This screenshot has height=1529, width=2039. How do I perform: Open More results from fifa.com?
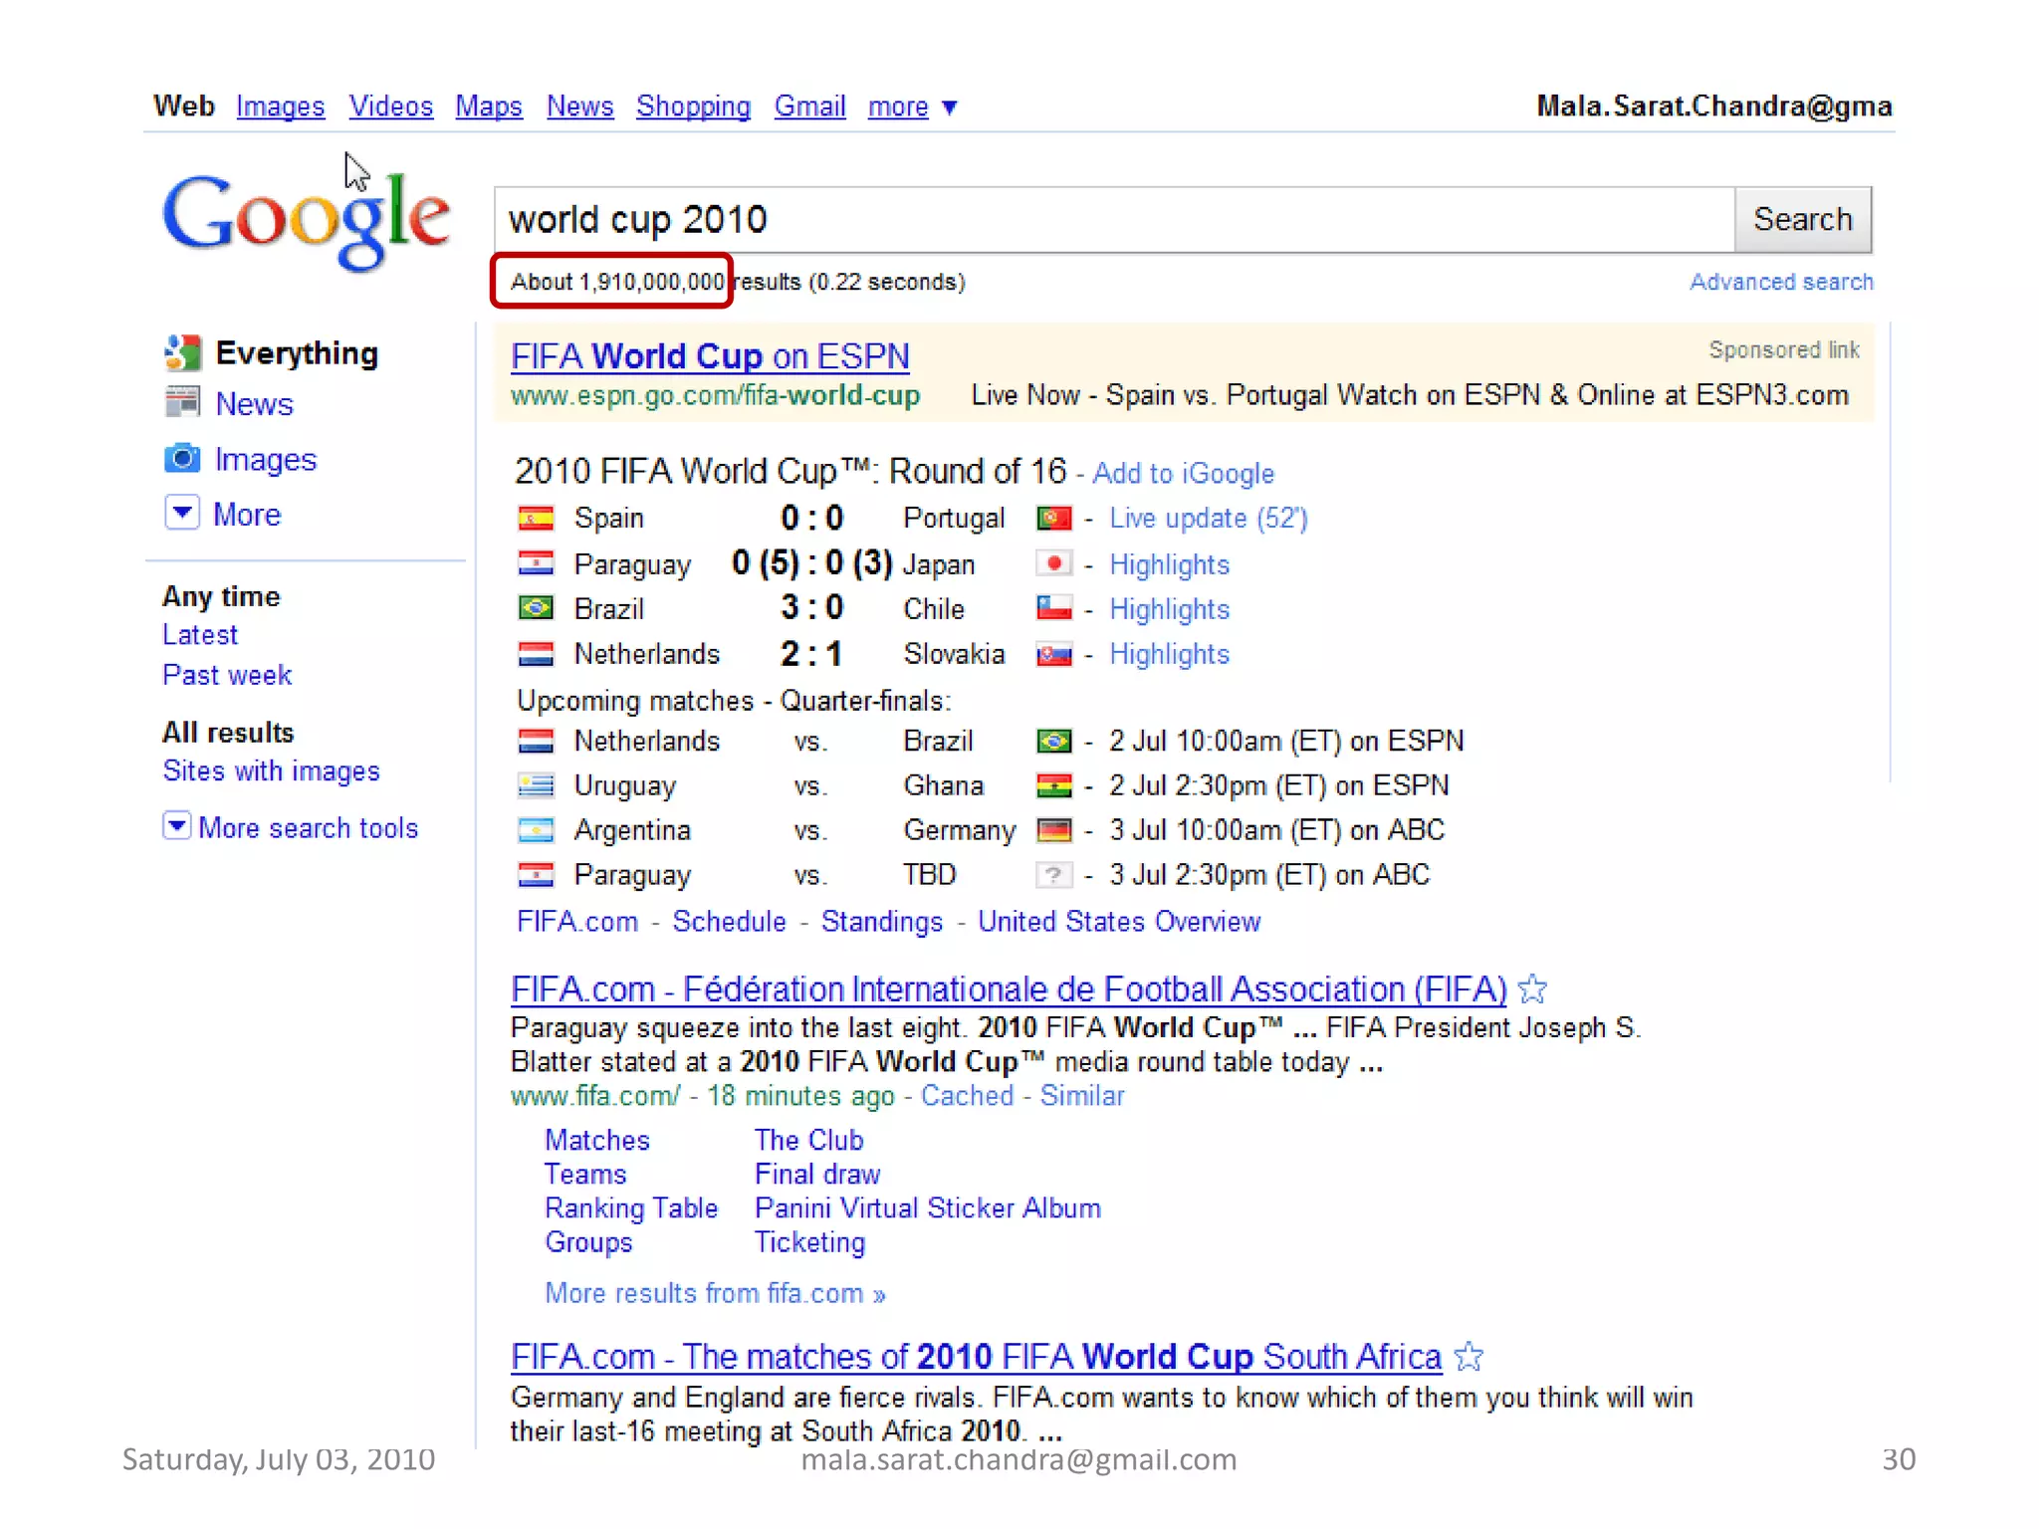pos(715,1293)
